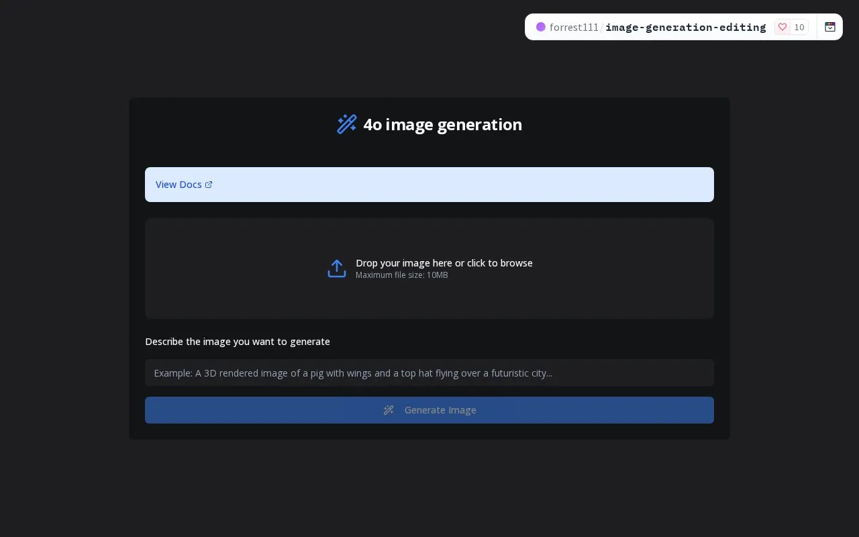Screen dimensions: 859x537
Task: Click the magic wand icon beside title
Action: click(x=347, y=124)
